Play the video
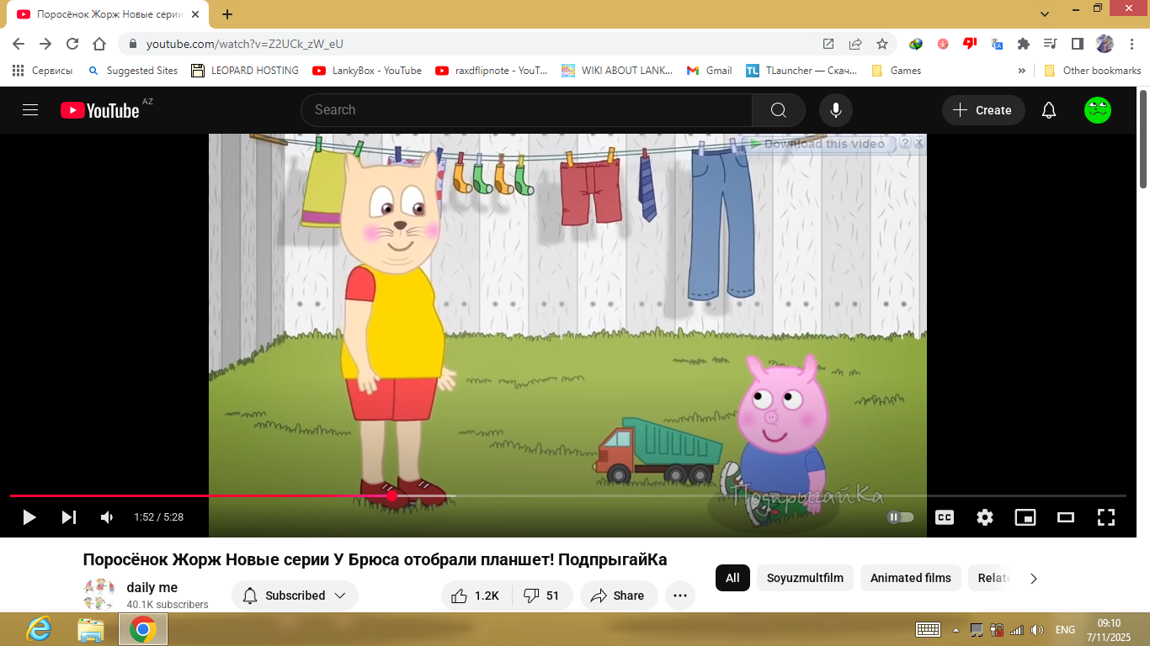Image resolution: width=1150 pixels, height=646 pixels. click(29, 517)
